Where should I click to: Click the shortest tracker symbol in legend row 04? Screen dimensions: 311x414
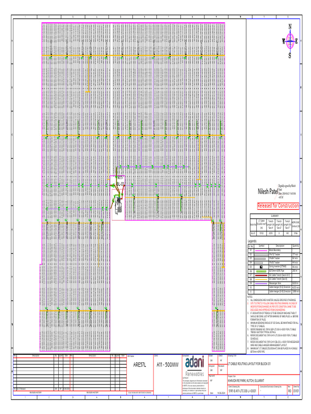pyautogui.click(x=258, y=263)
